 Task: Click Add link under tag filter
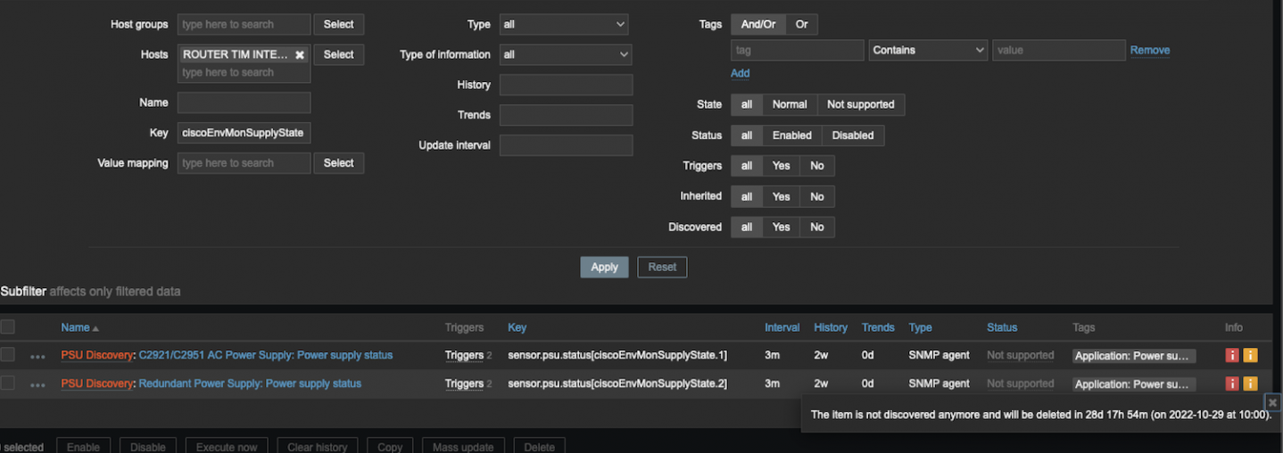(741, 73)
